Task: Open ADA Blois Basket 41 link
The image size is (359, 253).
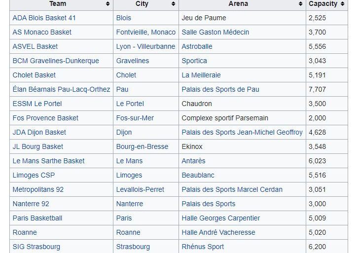Action: point(44,18)
